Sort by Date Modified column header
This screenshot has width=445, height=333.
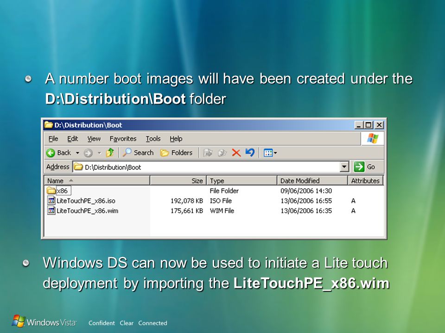(312, 181)
